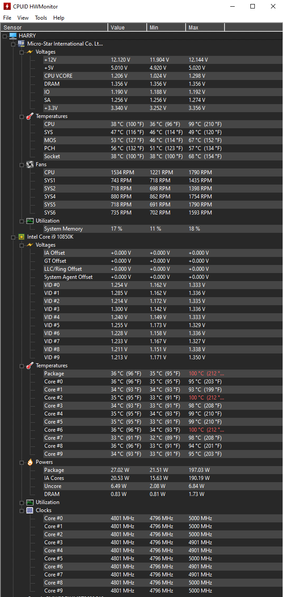Select the Core #0 clock row
Screen dimensions: 283x597
[163, 518]
